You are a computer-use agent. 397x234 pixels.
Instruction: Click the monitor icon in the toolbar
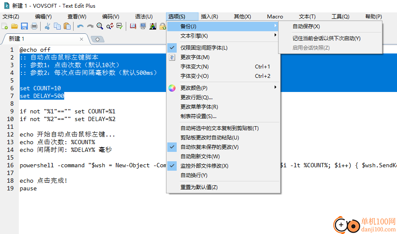[143, 26]
